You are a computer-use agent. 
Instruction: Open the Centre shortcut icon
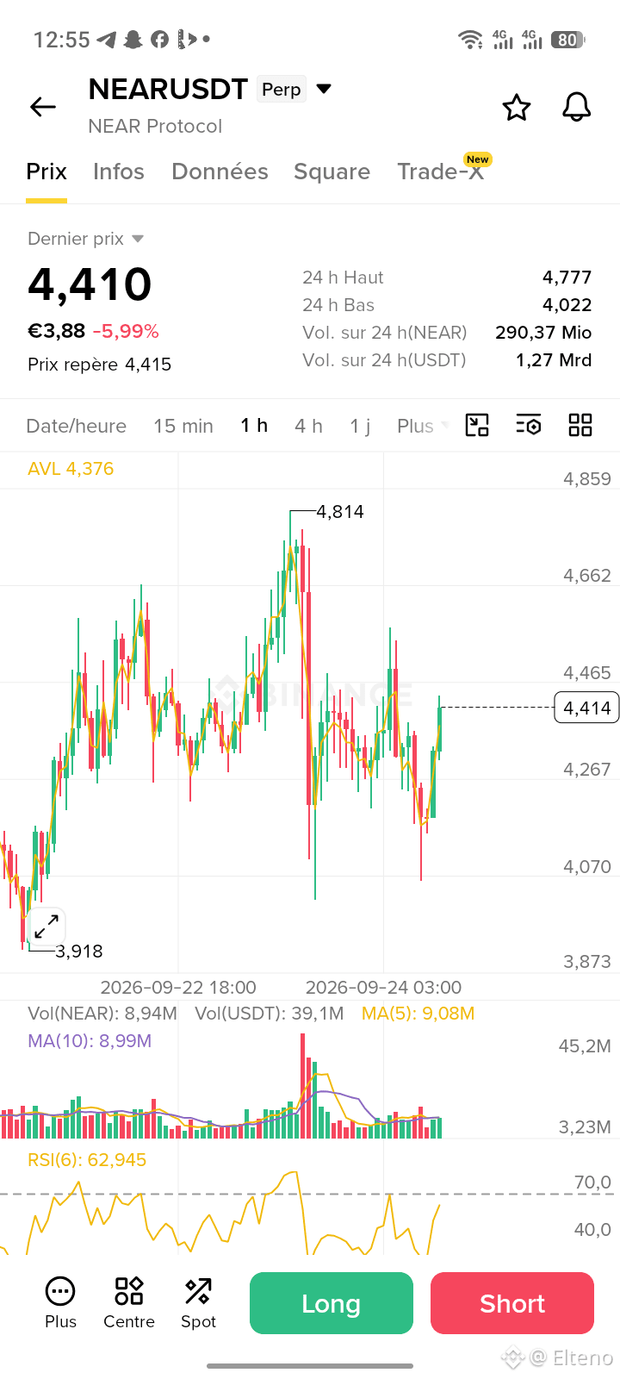(129, 1303)
